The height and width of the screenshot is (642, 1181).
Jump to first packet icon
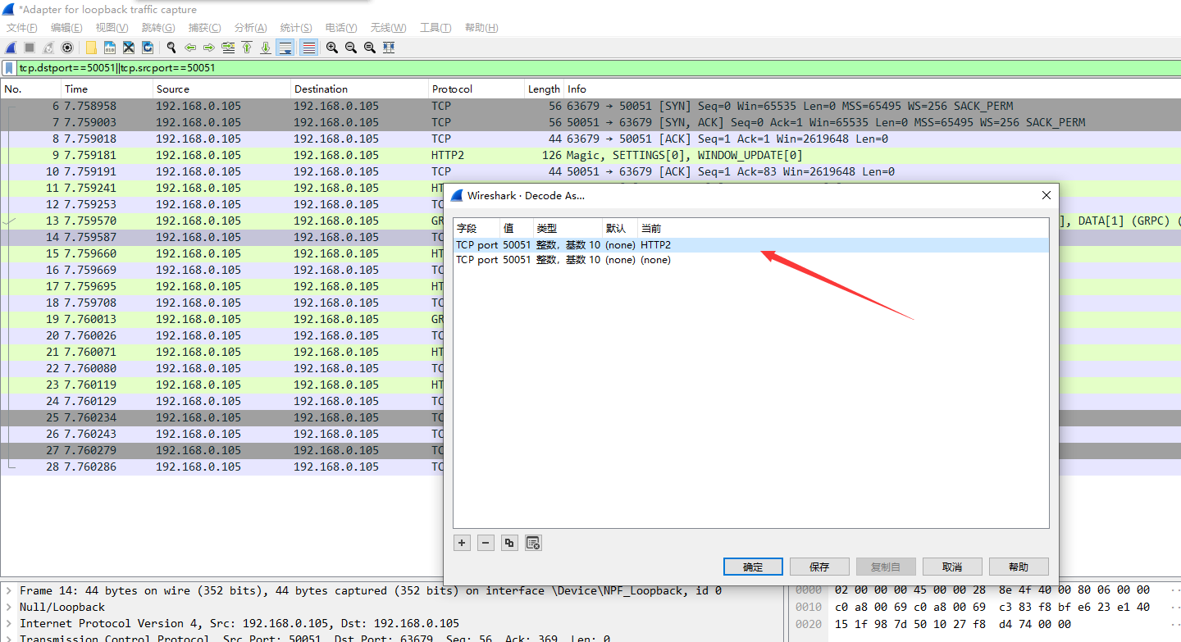tap(247, 48)
